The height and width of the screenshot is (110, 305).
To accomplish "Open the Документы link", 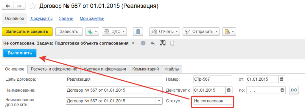I will point(41,19).
